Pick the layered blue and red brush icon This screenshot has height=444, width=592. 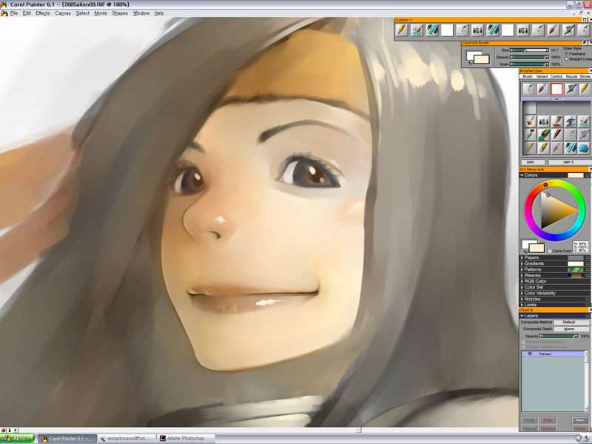pos(571,121)
